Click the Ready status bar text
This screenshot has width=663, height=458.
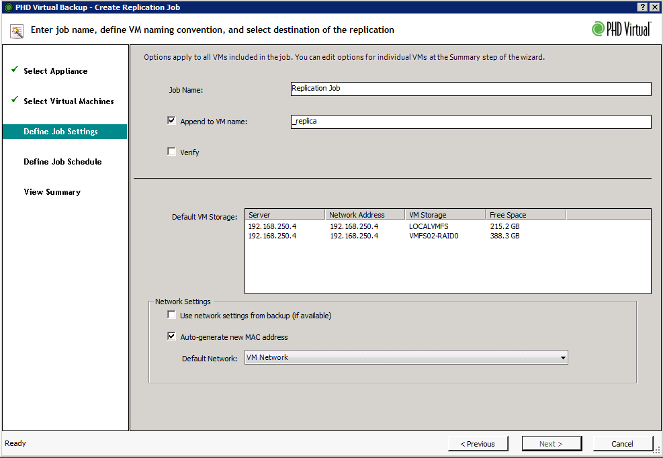point(15,443)
